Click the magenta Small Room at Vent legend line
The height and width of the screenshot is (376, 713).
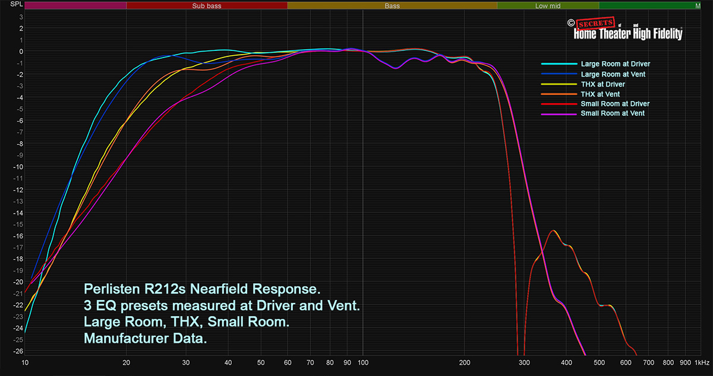[559, 113]
